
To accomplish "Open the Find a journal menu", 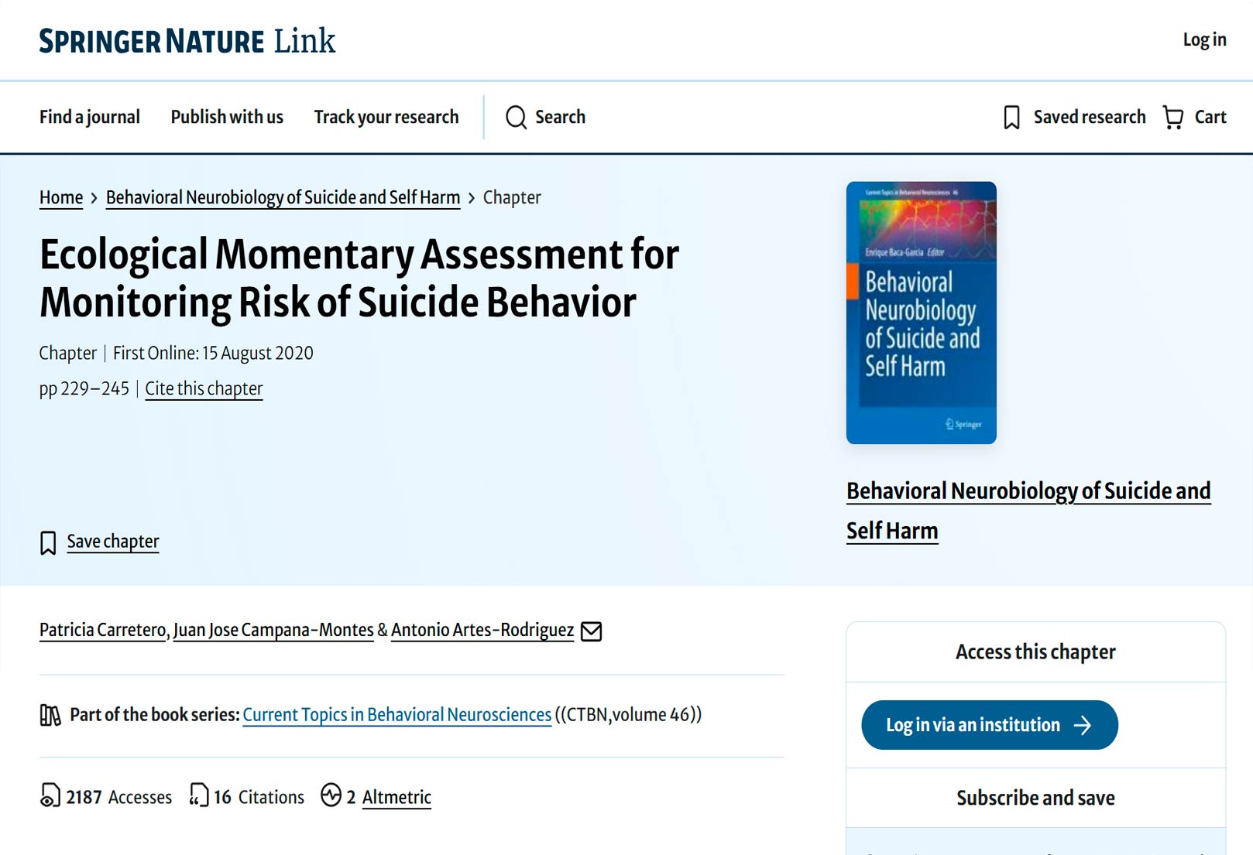I will [x=90, y=117].
